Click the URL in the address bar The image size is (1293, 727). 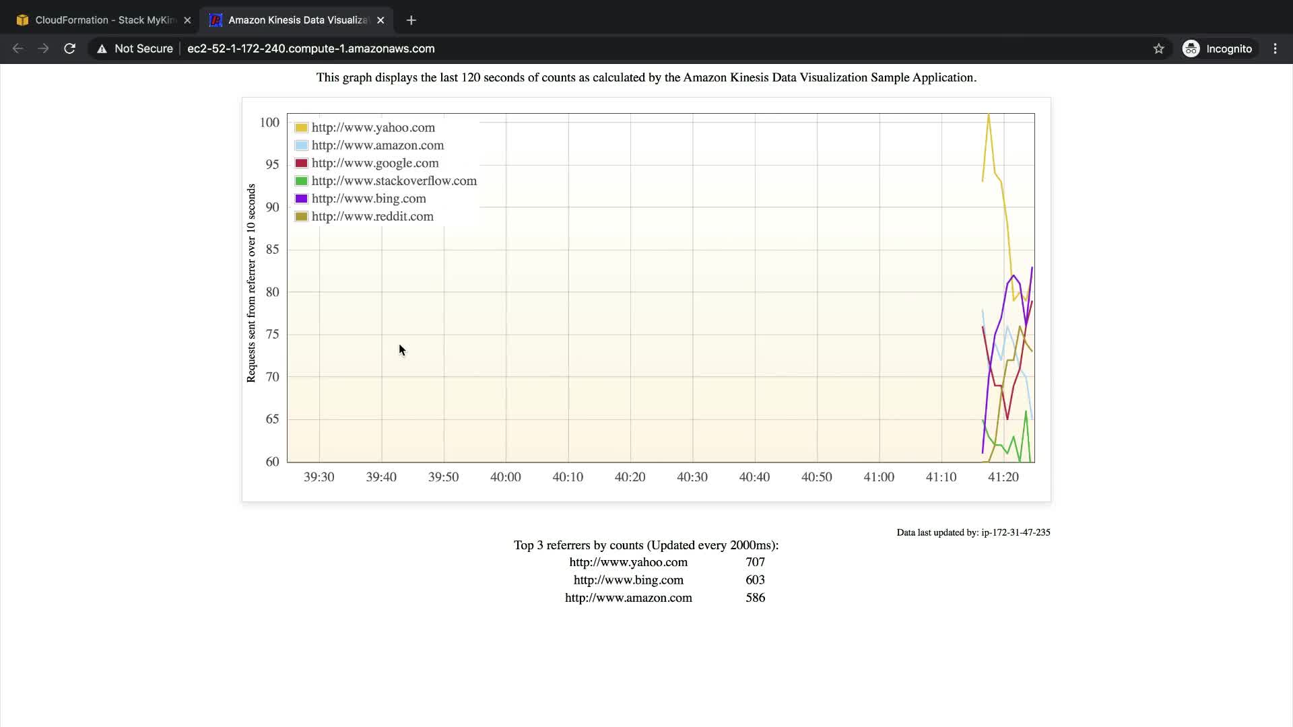[x=310, y=48]
